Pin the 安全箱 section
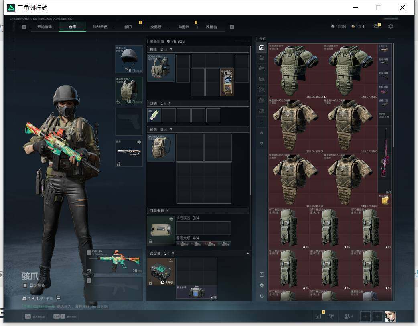This screenshot has height=326, width=418. coord(248,253)
